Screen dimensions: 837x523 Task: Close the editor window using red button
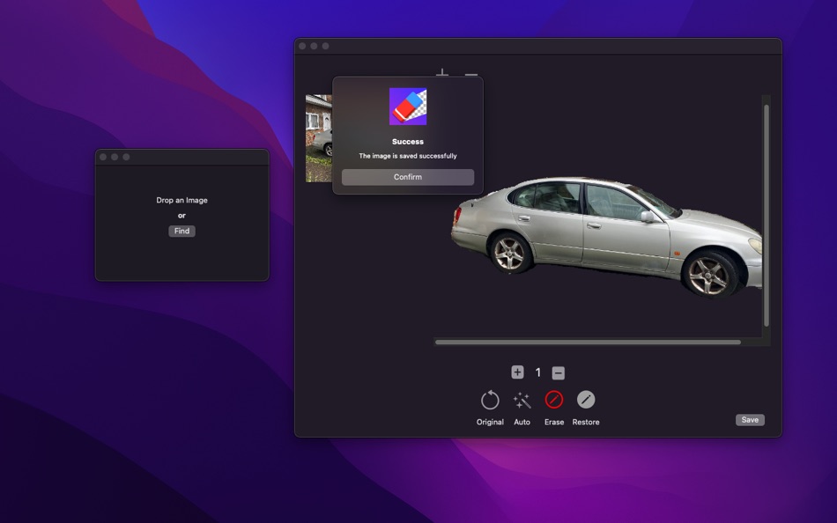click(302, 46)
